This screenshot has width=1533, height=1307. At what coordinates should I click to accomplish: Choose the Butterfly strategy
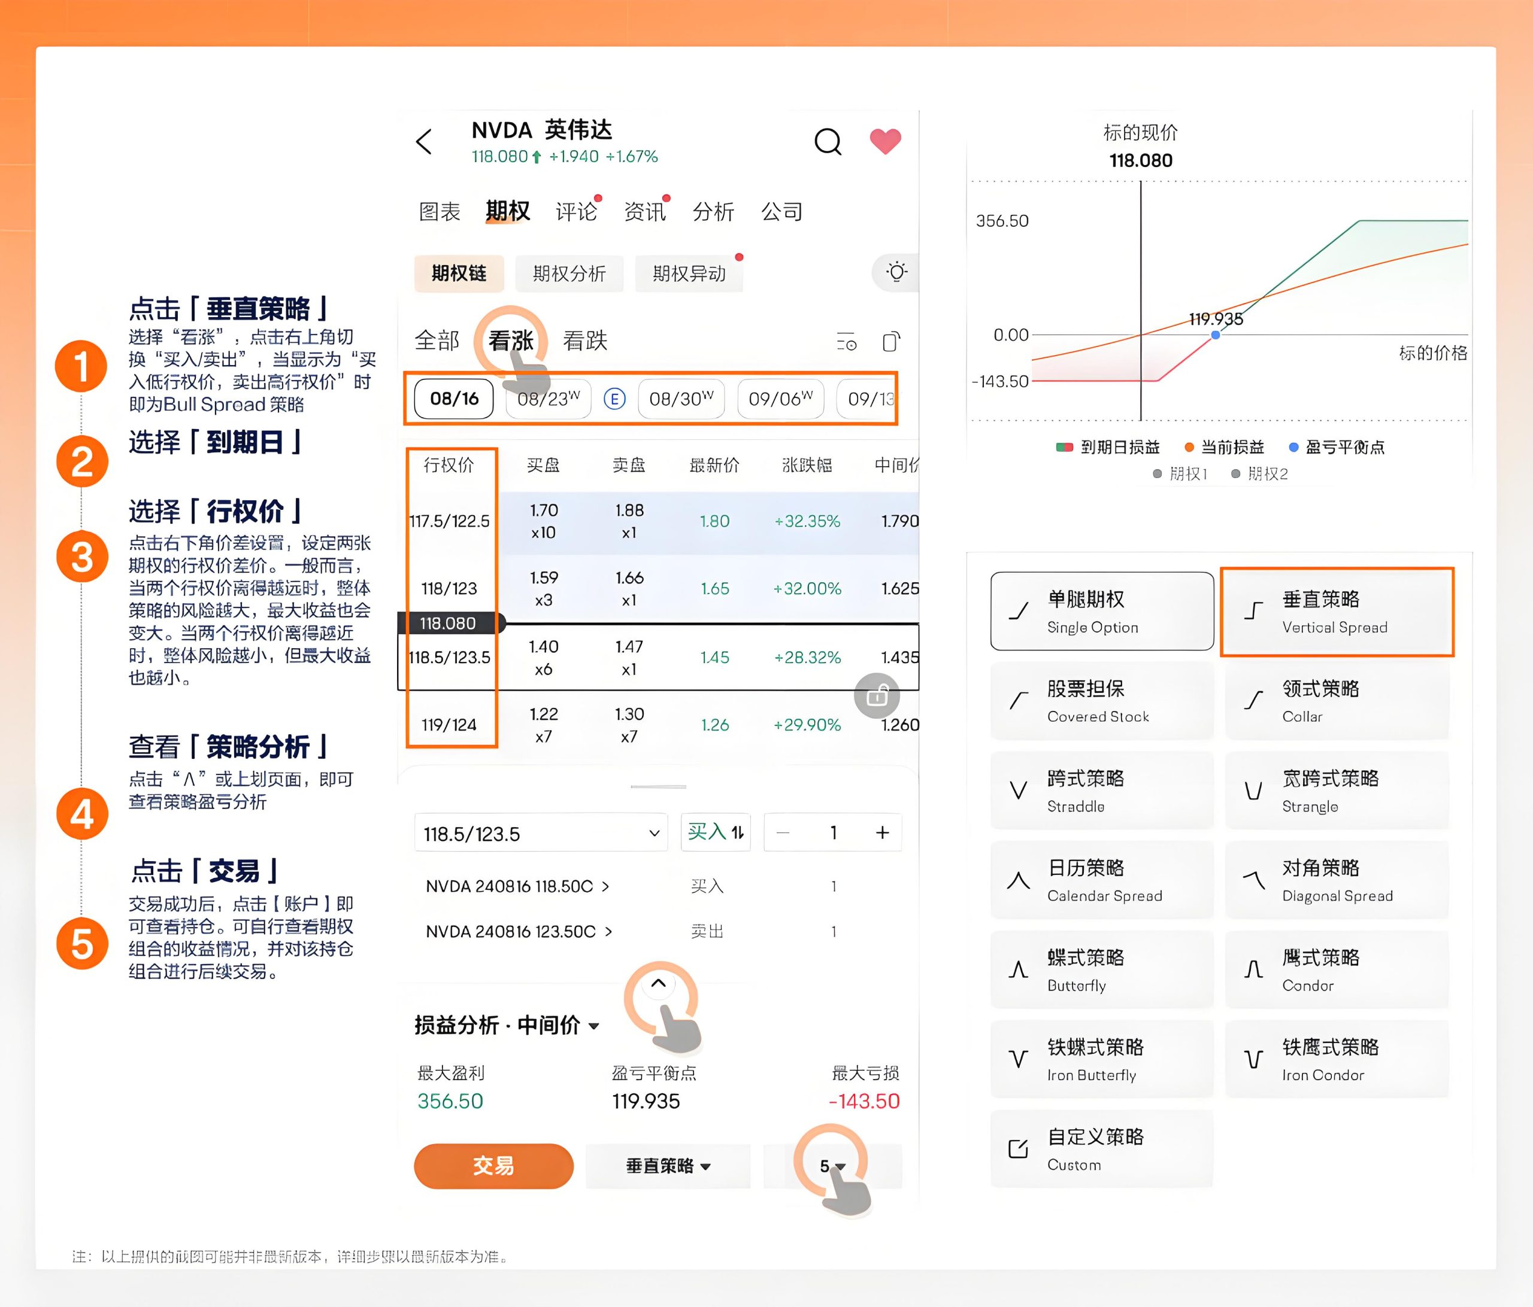[1102, 969]
